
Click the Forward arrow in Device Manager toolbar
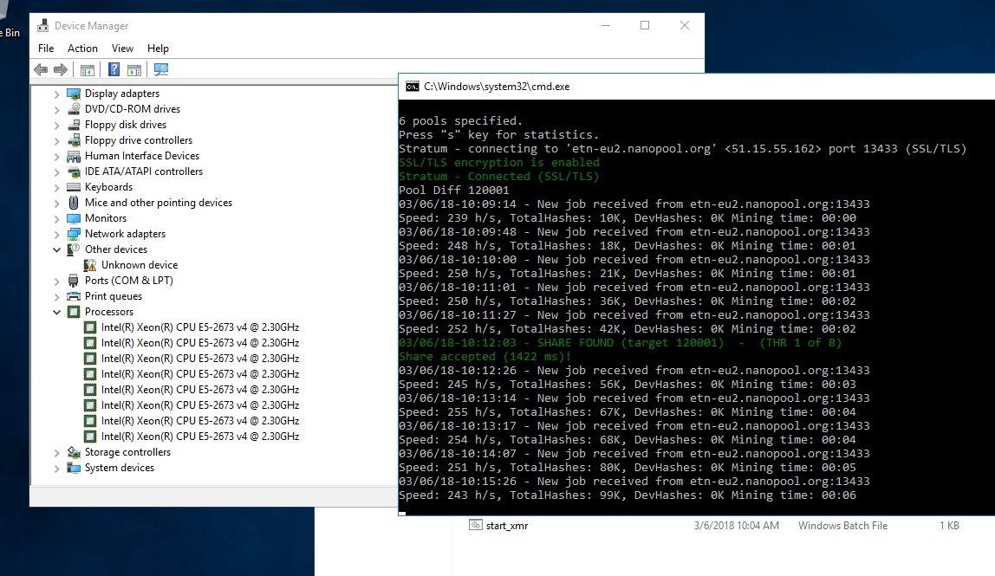coord(61,70)
